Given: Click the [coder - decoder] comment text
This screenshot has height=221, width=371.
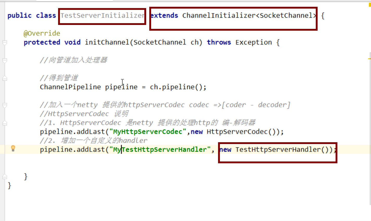Looking at the screenshot, I should (256, 105).
